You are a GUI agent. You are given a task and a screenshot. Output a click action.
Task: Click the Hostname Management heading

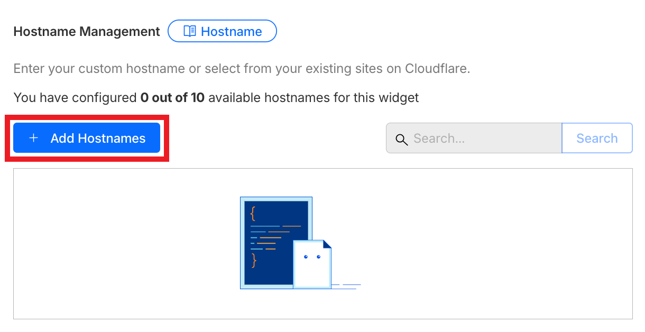pyautogui.click(x=86, y=31)
